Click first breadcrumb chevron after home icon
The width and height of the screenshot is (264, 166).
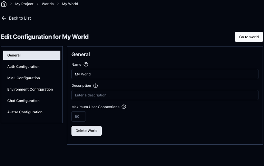tap(11, 4)
